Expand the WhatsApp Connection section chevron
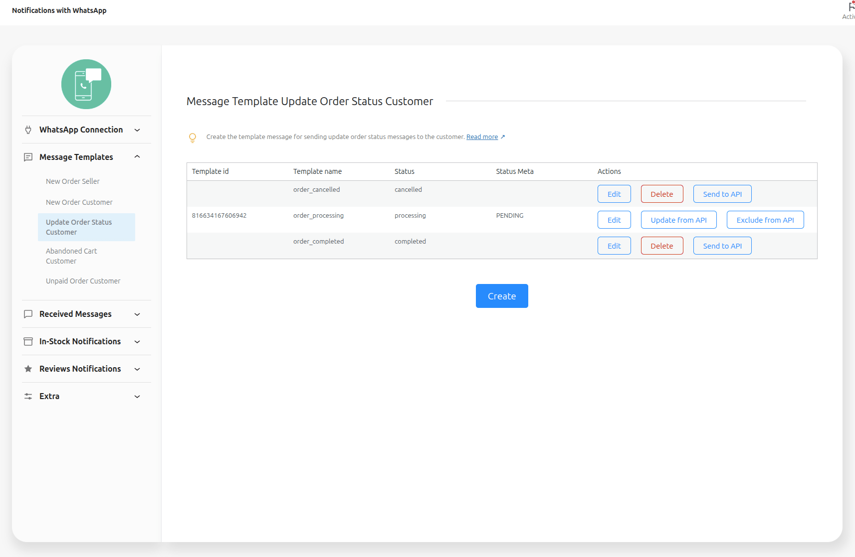This screenshot has width=855, height=557. 137,130
